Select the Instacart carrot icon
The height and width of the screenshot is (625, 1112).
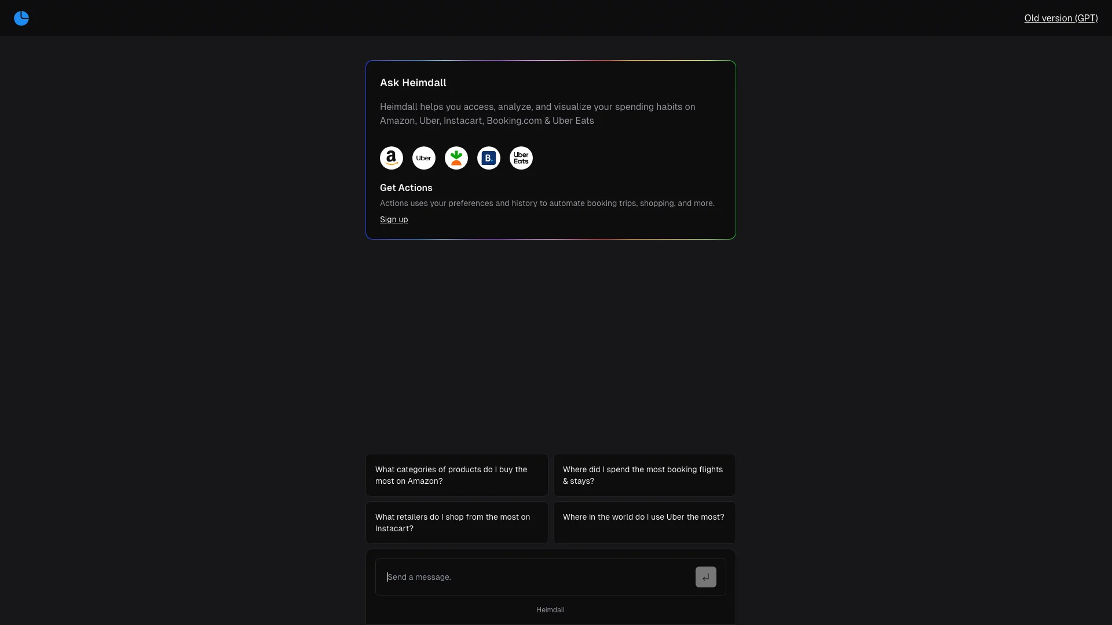(x=456, y=158)
